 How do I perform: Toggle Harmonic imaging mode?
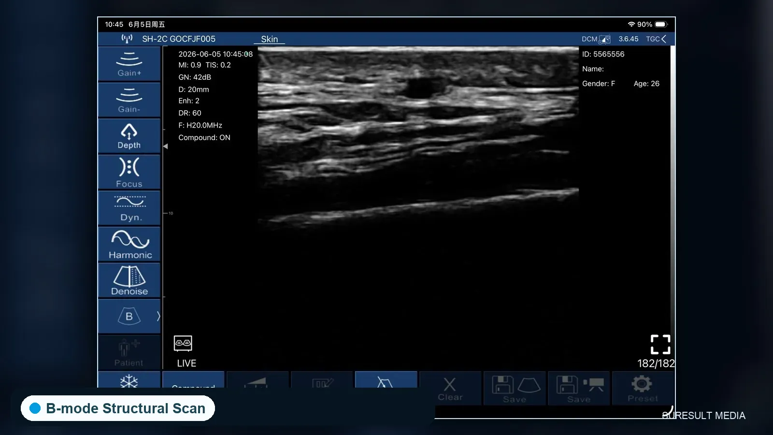click(x=129, y=245)
